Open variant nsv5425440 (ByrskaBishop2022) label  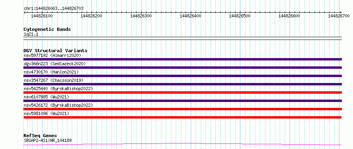pyautogui.click(x=58, y=89)
